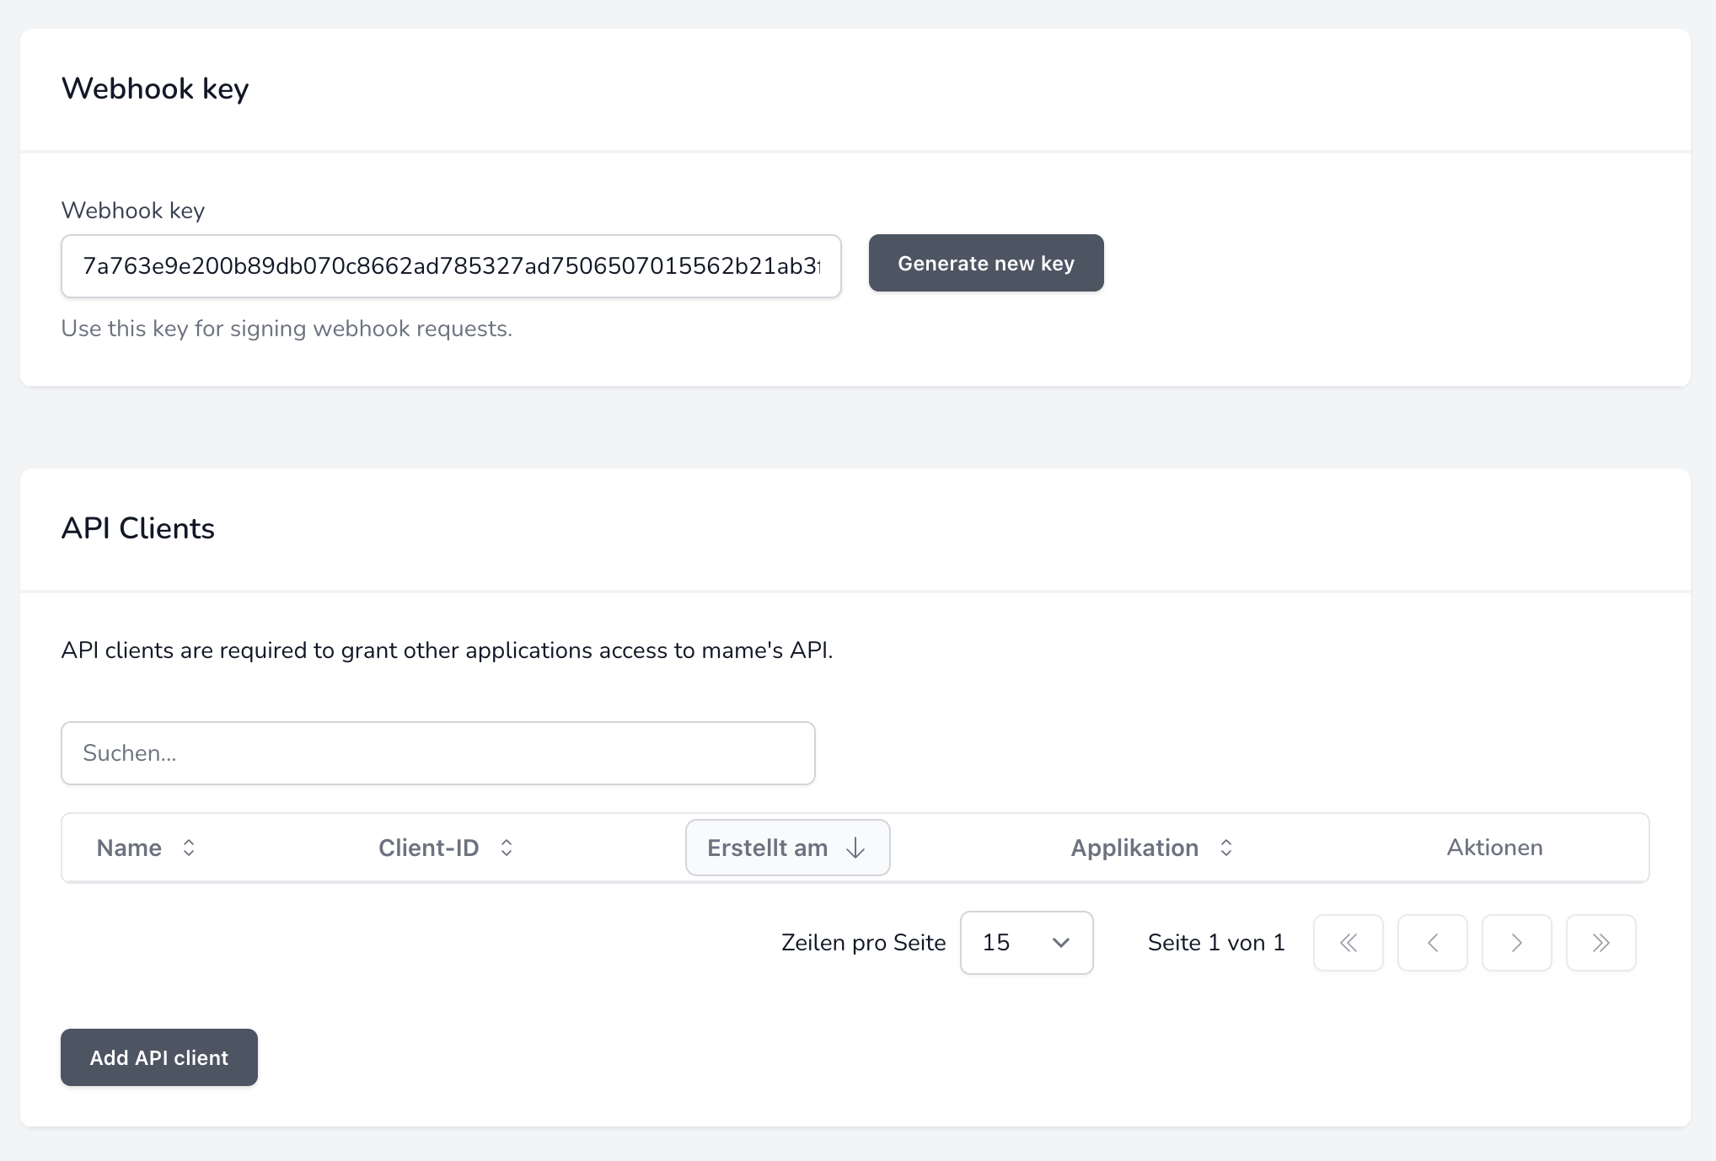Click the Aktionen column header
Viewport: 1716px width, 1161px height.
coord(1494,848)
